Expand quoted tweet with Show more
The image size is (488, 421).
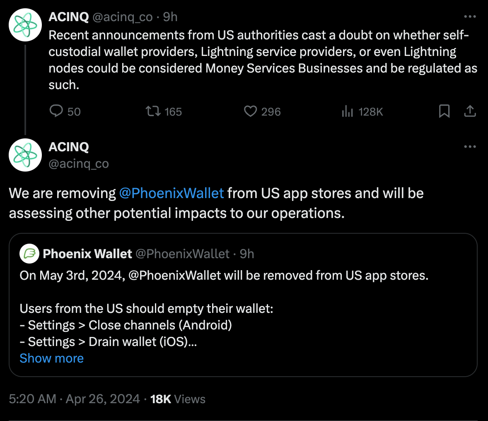click(x=51, y=358)
